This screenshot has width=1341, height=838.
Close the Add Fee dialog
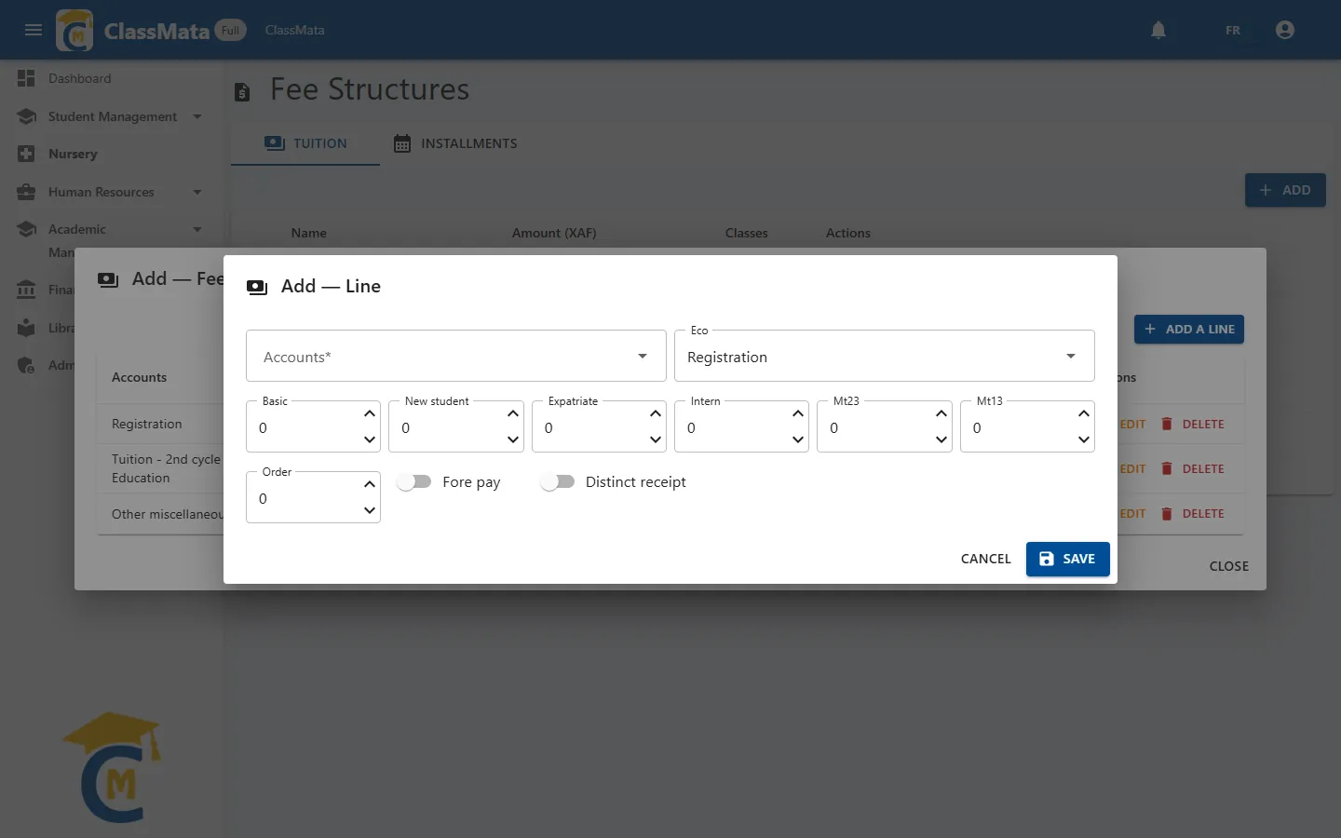(1229, 566)
